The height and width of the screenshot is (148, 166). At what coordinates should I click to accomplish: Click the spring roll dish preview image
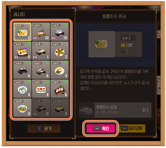pyautogui.click(x=102, y=44)
